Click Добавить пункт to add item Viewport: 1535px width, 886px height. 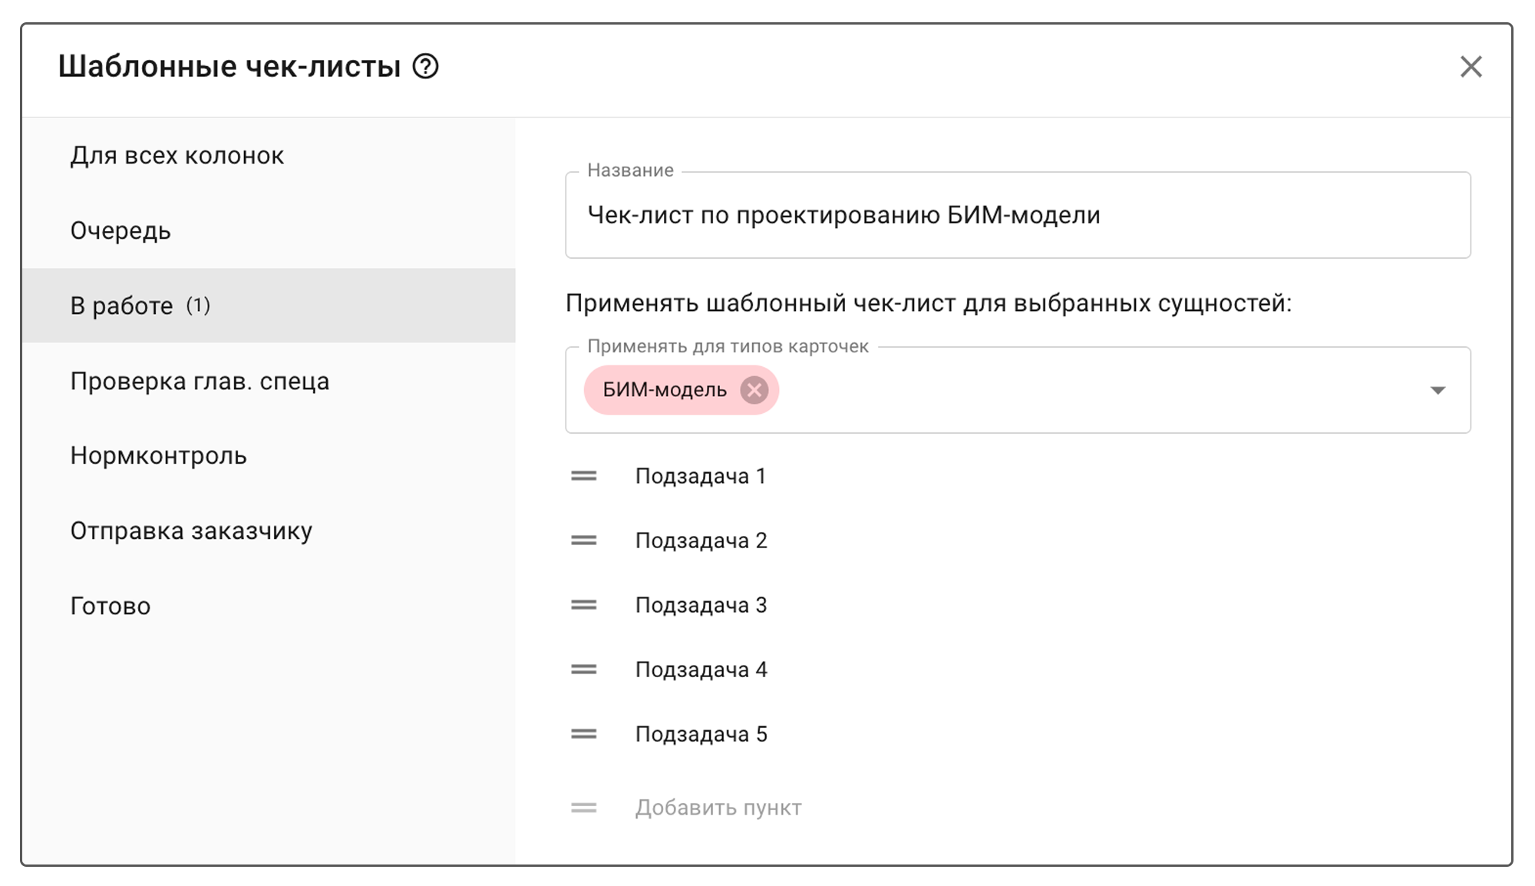[x=718, y=808]
